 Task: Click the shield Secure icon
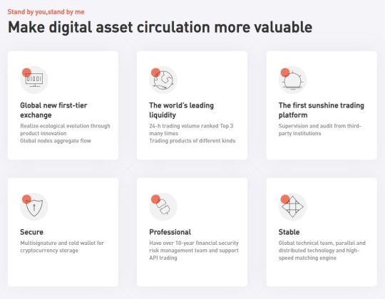[34, 206]
